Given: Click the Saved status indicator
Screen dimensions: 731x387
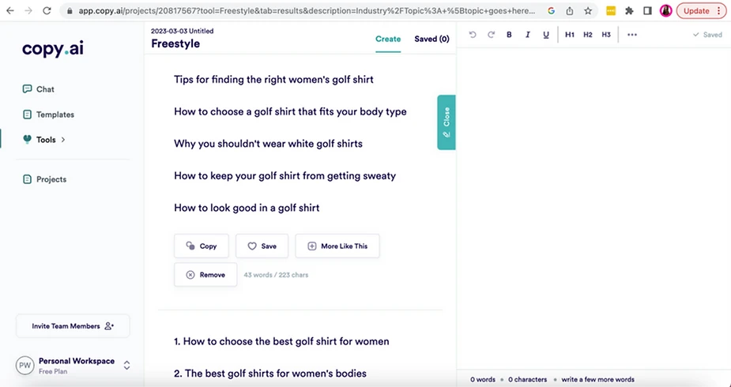Looking at the screenshot, I should tap(707, 35).
